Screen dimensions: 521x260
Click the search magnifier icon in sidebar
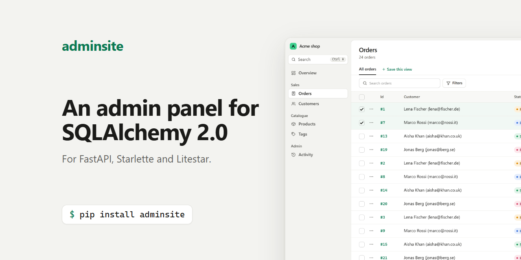[293, 59]
